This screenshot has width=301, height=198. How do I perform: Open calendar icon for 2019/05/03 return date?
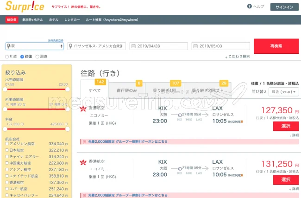coord(195,46)
